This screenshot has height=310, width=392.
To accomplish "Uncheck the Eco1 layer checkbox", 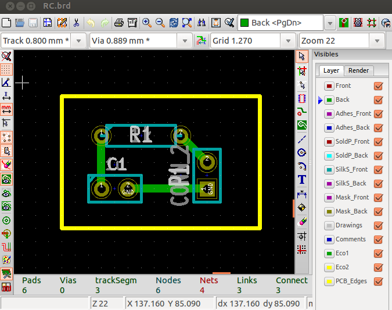I will point(379,254).
